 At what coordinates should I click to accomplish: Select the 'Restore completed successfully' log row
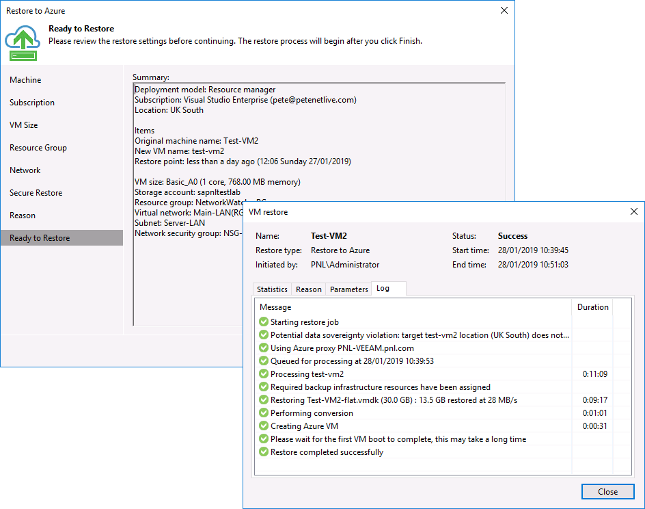[x=443, y=452]
